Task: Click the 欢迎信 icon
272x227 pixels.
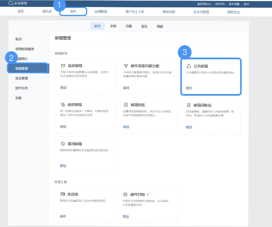Action: tap(62, 194)
